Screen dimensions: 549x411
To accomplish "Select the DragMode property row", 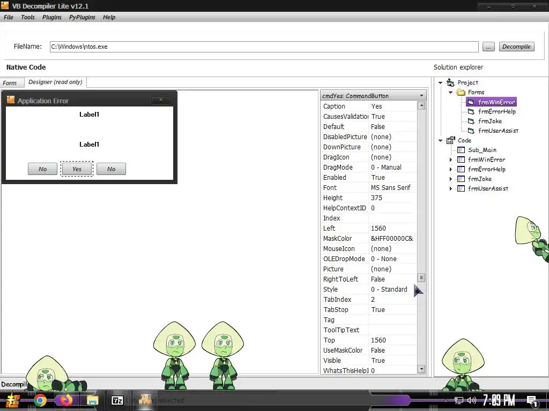I will pos(369,168).
